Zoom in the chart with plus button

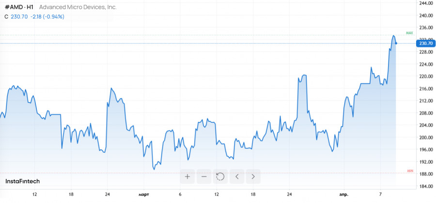pyautogui.click(x=187, y=176)
